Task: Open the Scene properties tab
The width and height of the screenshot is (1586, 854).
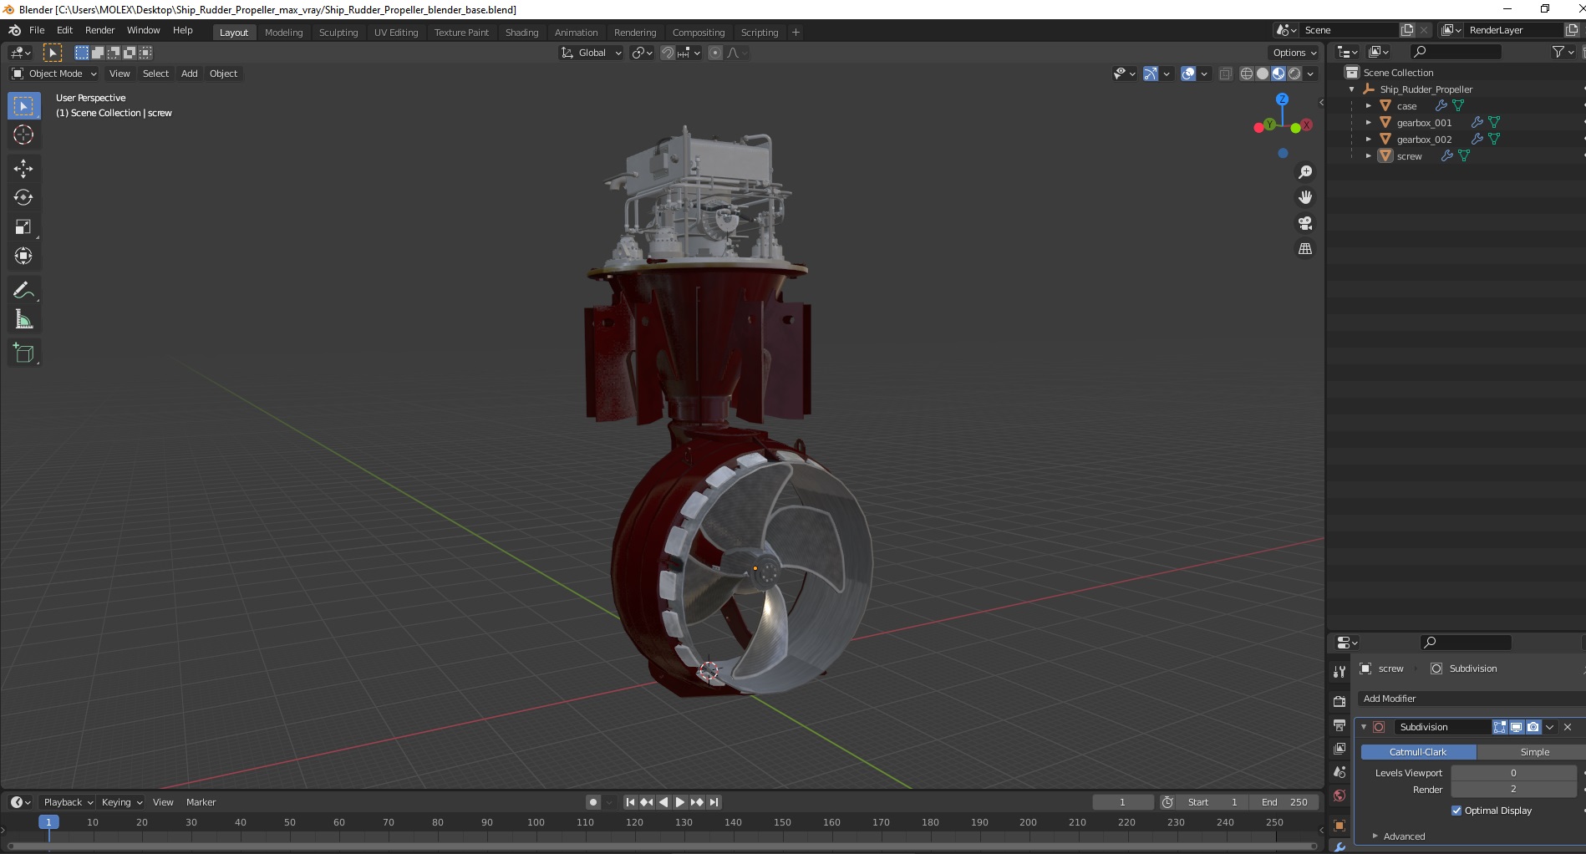Action: click(1339, 772)
